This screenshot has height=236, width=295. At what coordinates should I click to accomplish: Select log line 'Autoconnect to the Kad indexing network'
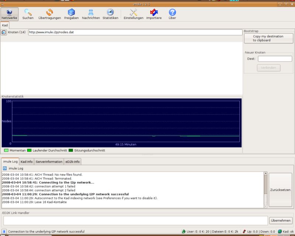coord(80,198)
